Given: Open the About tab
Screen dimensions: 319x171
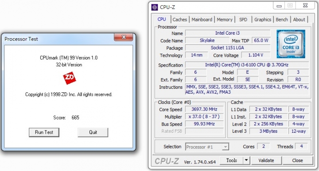Looking at the screenshot, I should (299, 20).
